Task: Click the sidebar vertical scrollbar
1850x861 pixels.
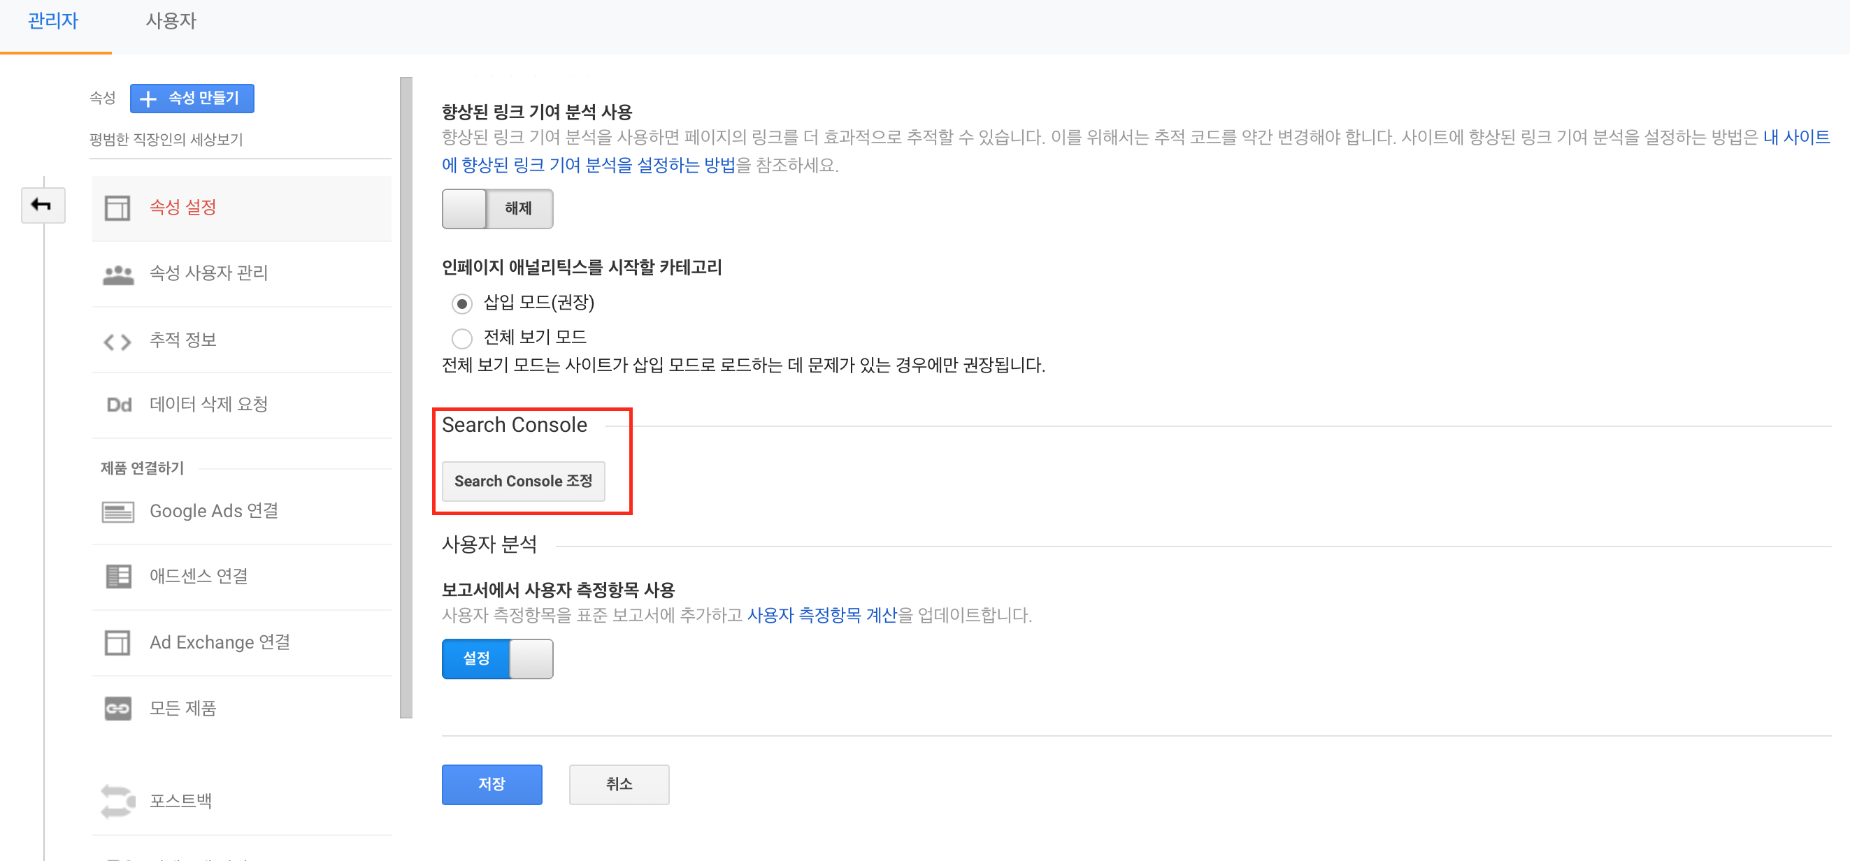Action: coord(406,397)
